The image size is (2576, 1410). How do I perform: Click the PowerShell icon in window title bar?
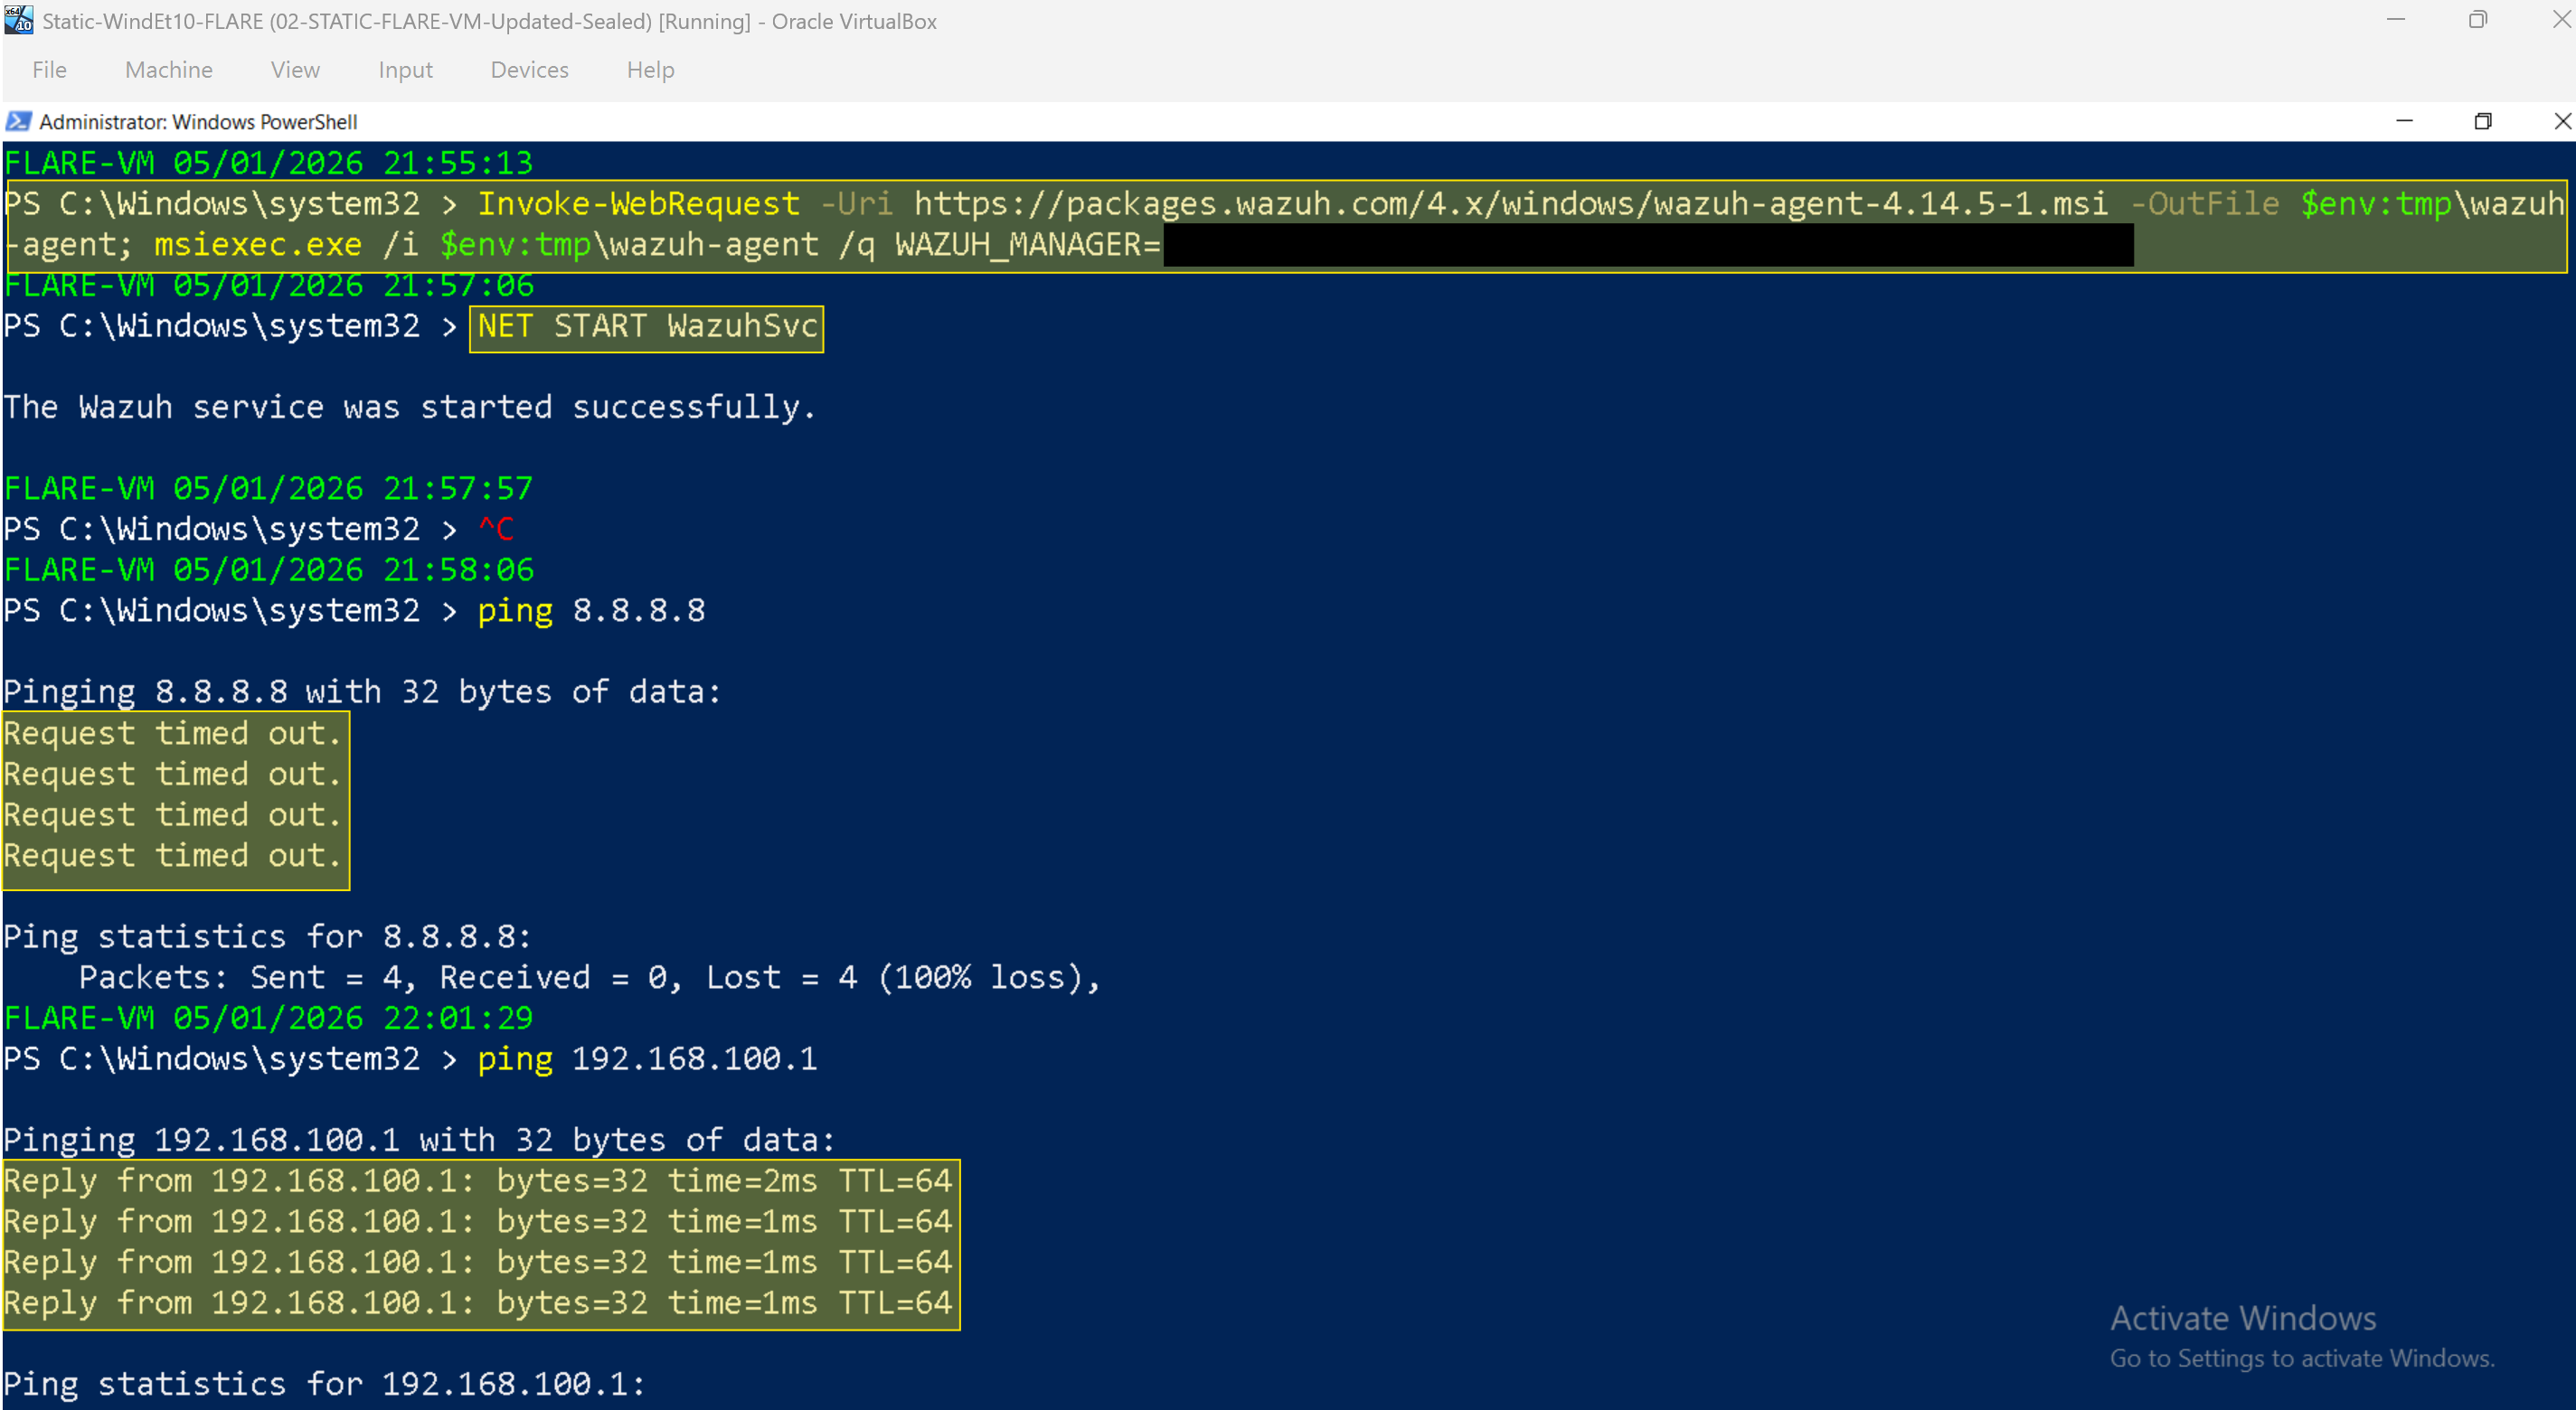point(18,122)
